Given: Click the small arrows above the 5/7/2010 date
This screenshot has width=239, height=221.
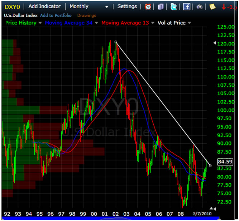Looking at the screenshot, I should click(213, 208).
